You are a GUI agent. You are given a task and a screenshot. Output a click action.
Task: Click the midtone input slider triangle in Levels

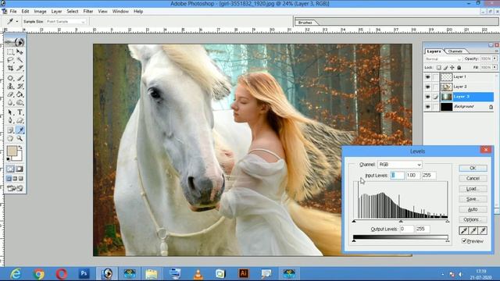(x=401, y=221)
